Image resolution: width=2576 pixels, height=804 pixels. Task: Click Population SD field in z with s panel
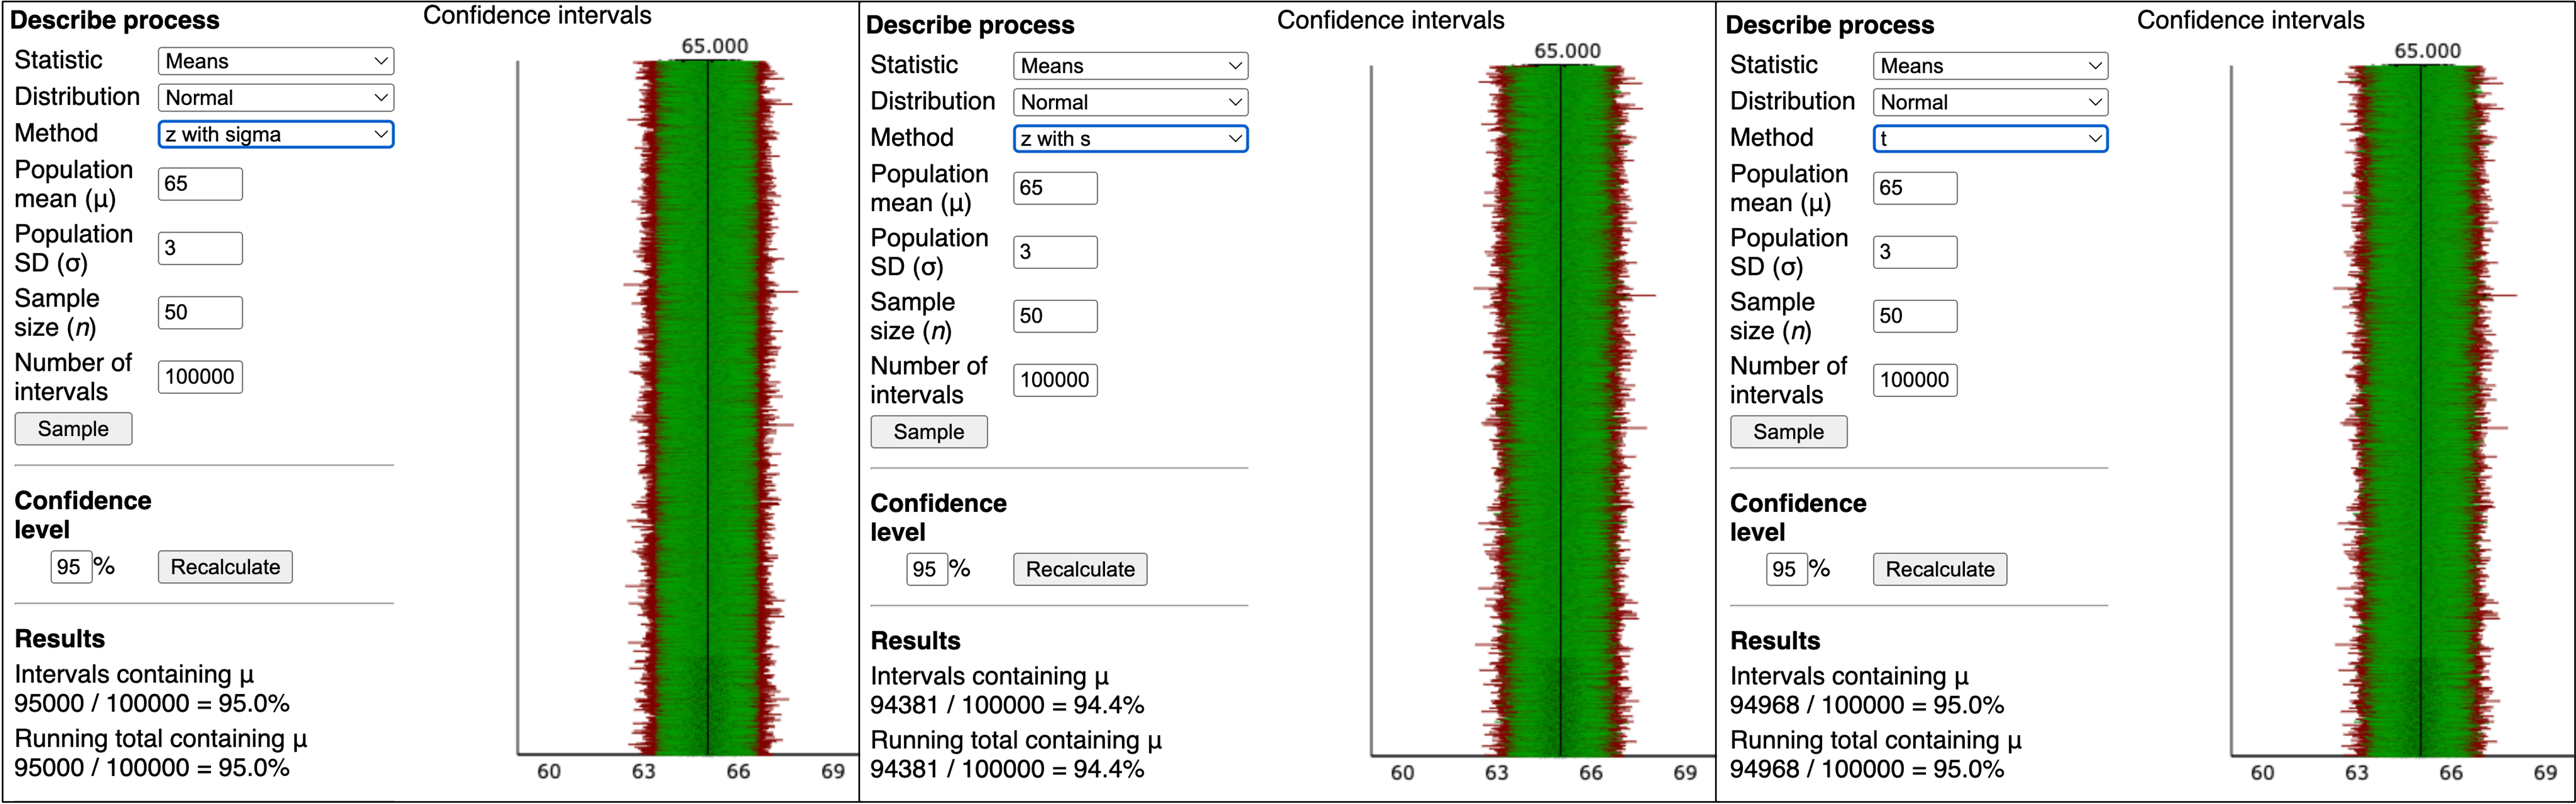pyautogui.click(x=1055, y=252)
